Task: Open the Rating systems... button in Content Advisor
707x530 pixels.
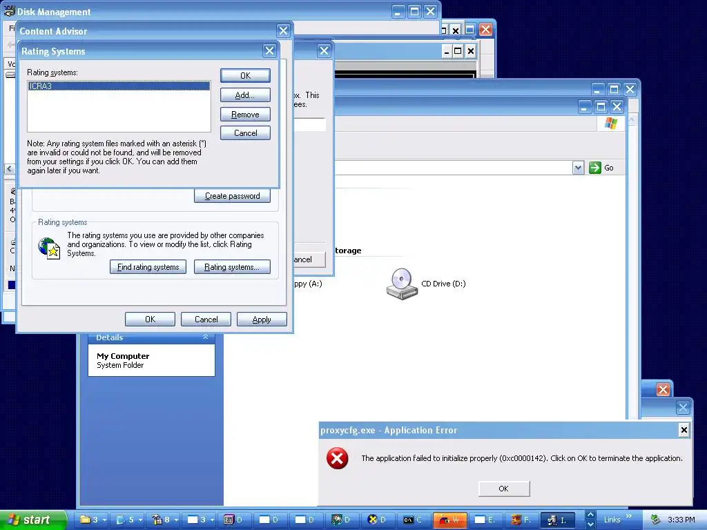Action: [x=232, y=267]
